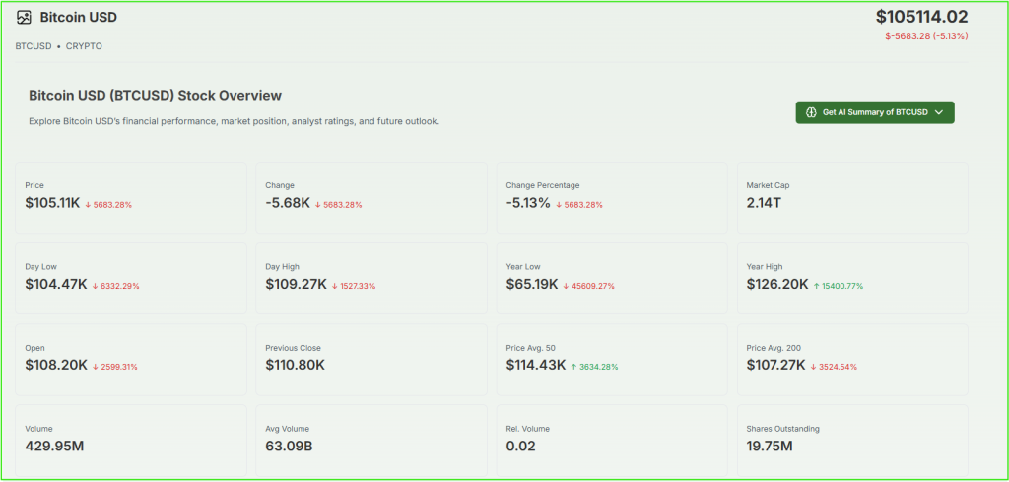Select the Shares Outstanding 19.75M card
This screenshot has height=482, width=1009.
point(852,440)
